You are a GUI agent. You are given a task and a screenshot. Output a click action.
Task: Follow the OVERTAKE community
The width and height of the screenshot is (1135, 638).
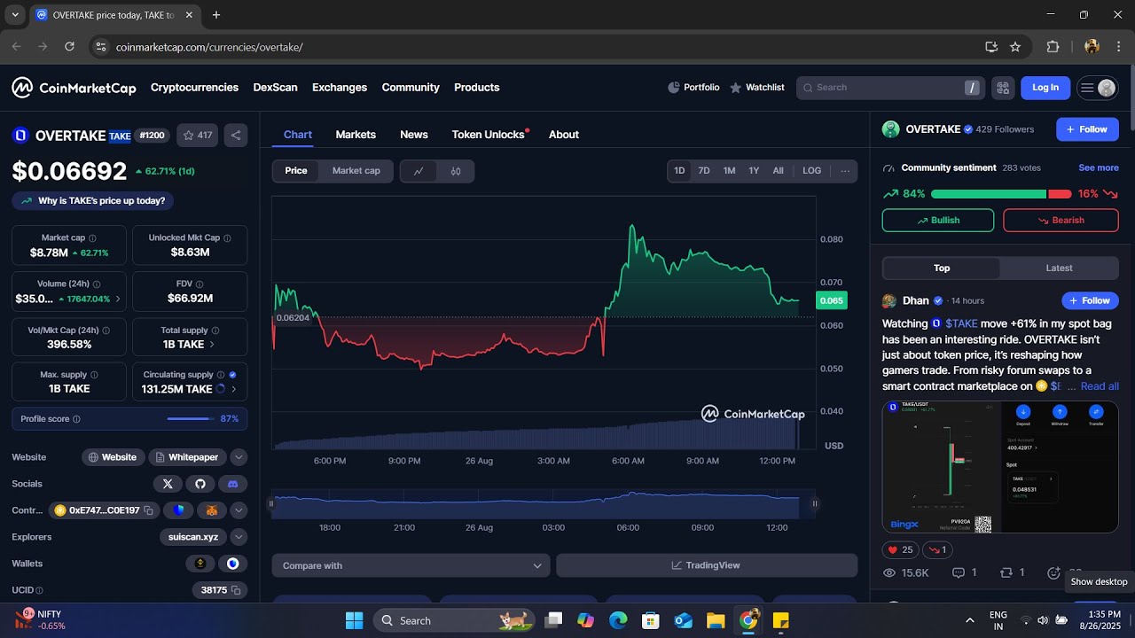coord(1087,129)
